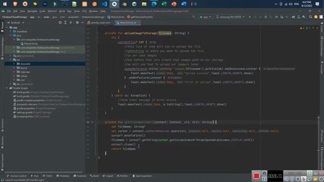Open the app run configuration dropdown
324x182 pixels.
click(x=205, y=17)
